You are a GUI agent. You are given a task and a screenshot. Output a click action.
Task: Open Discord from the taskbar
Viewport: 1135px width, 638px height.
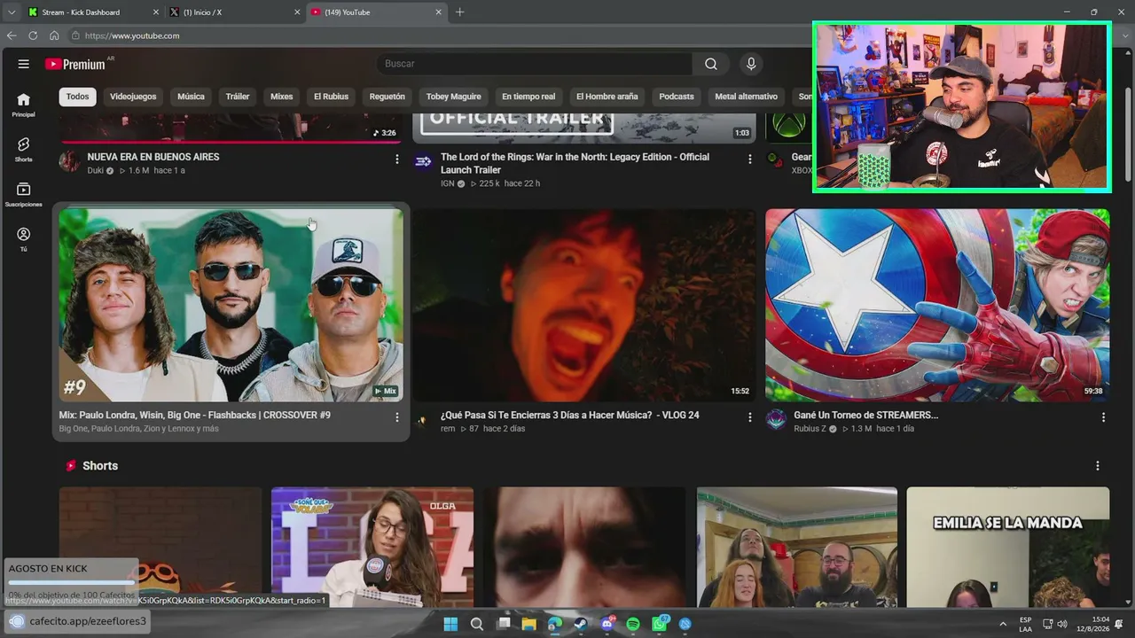(x=607, y=624)
